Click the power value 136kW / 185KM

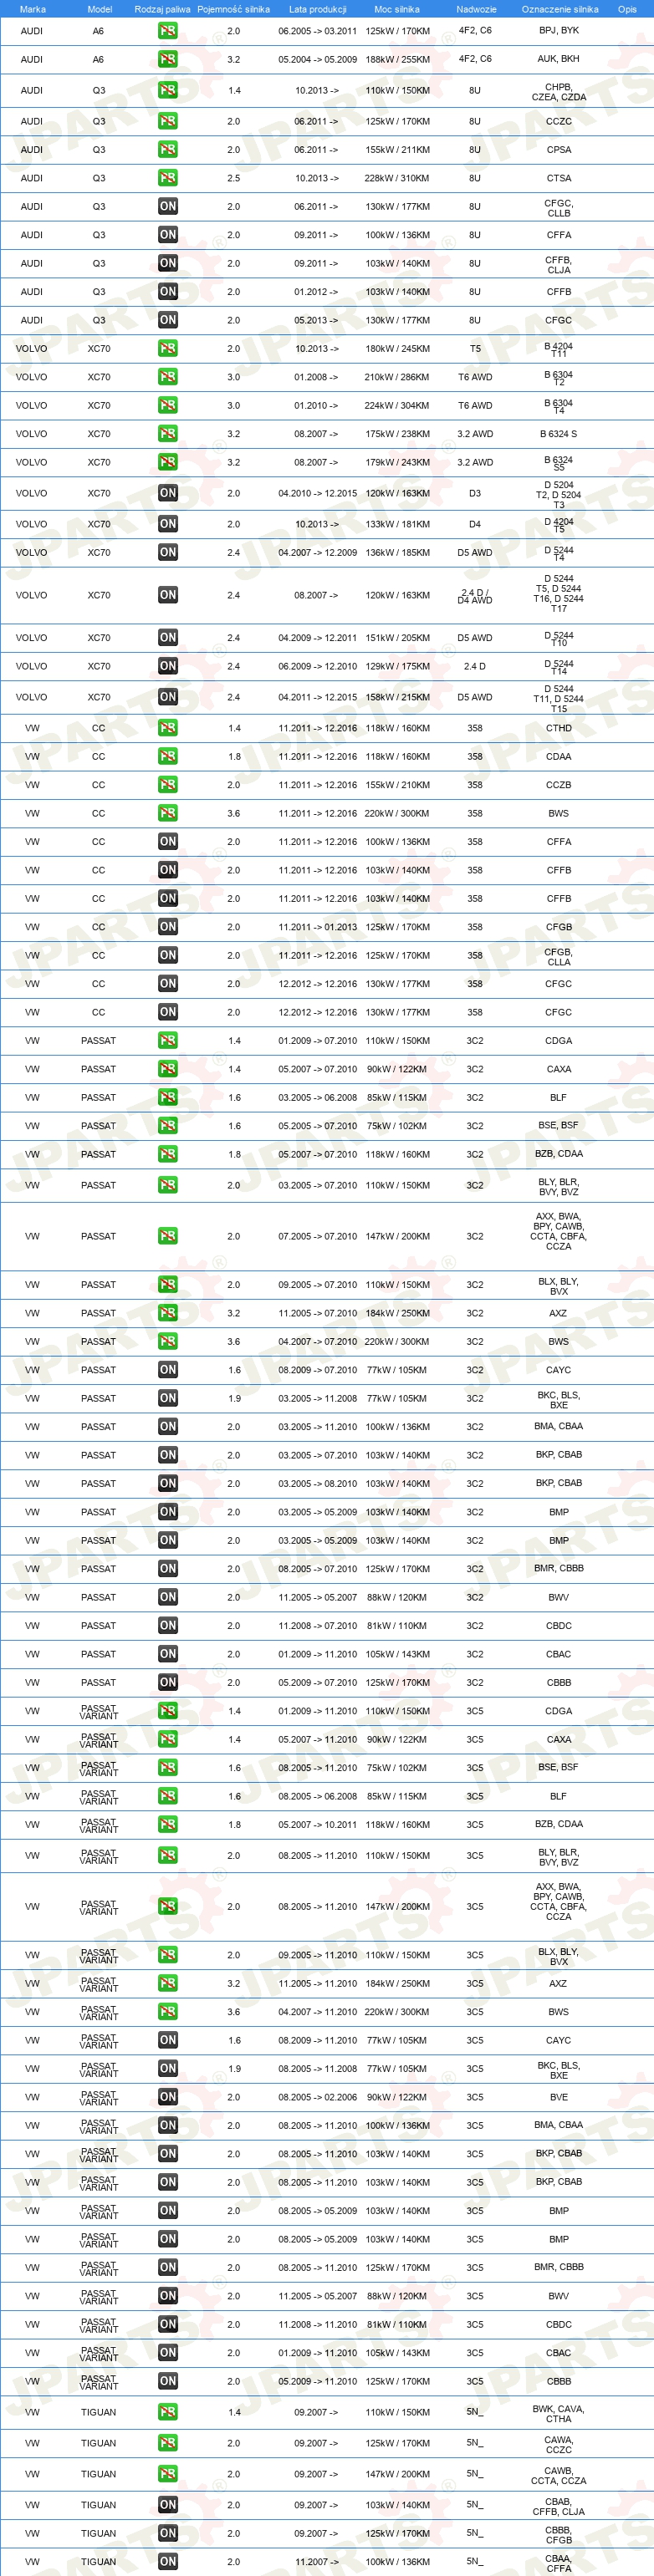click(x=397, y=552)
